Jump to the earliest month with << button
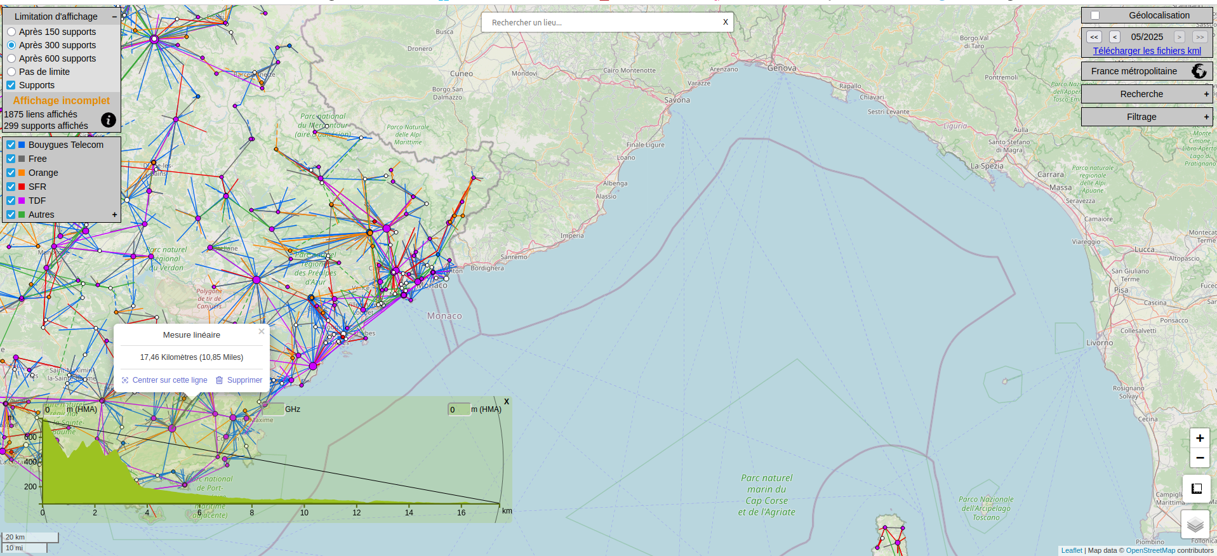The height and width of the screenshot is (556, 1217). [1094, 37]
